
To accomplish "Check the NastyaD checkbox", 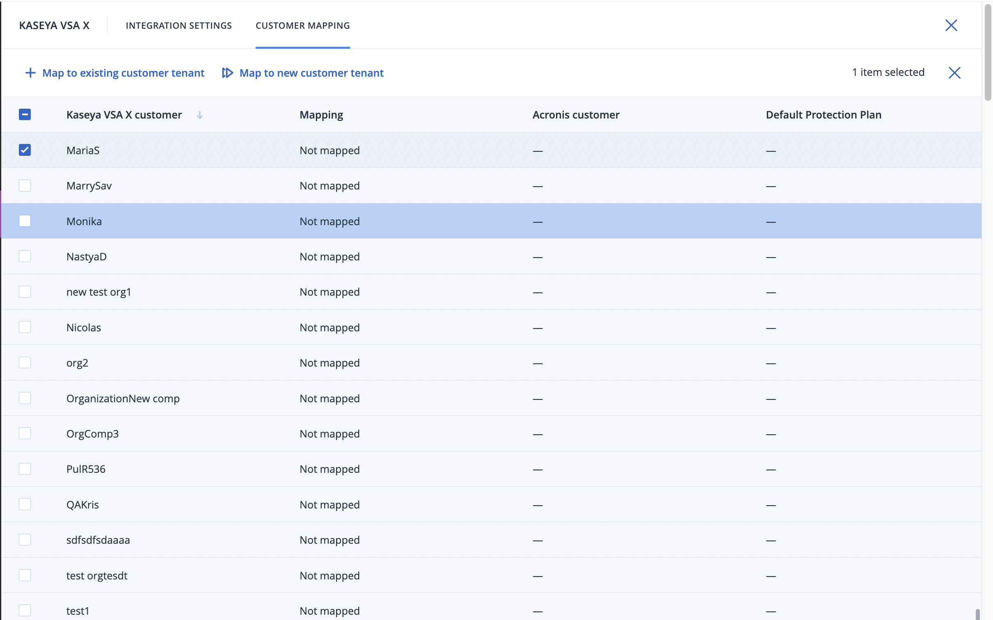I will click(25, 256).
